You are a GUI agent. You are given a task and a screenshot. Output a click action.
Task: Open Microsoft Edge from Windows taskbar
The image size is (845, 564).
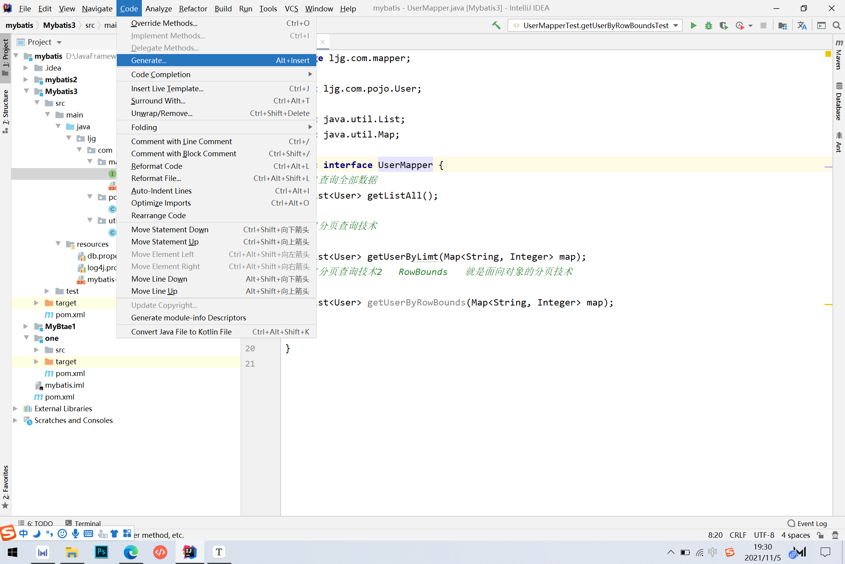pos(131,552)
